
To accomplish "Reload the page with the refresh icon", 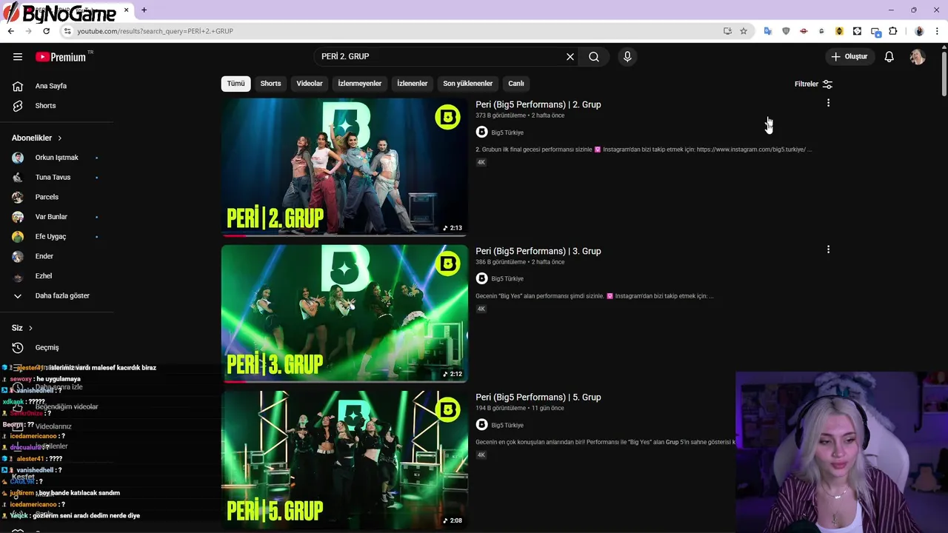I will point(47,31).
